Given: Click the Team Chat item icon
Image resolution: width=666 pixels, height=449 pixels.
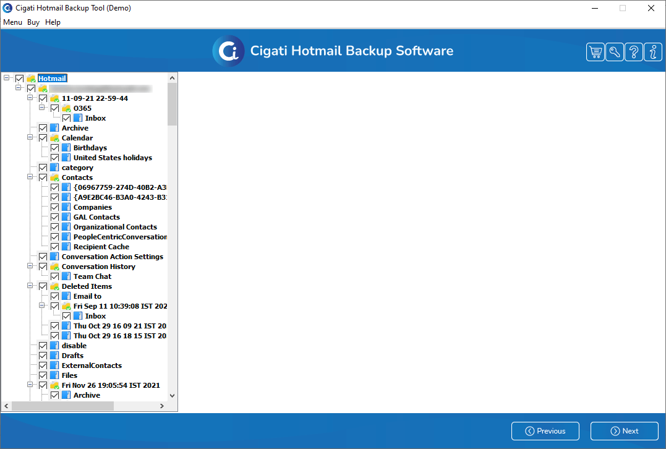Looking at the screenshot, I should pyautogui.click(x=66, y=276).
